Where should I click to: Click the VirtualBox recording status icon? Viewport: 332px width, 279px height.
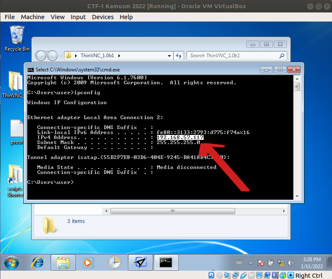267,275
